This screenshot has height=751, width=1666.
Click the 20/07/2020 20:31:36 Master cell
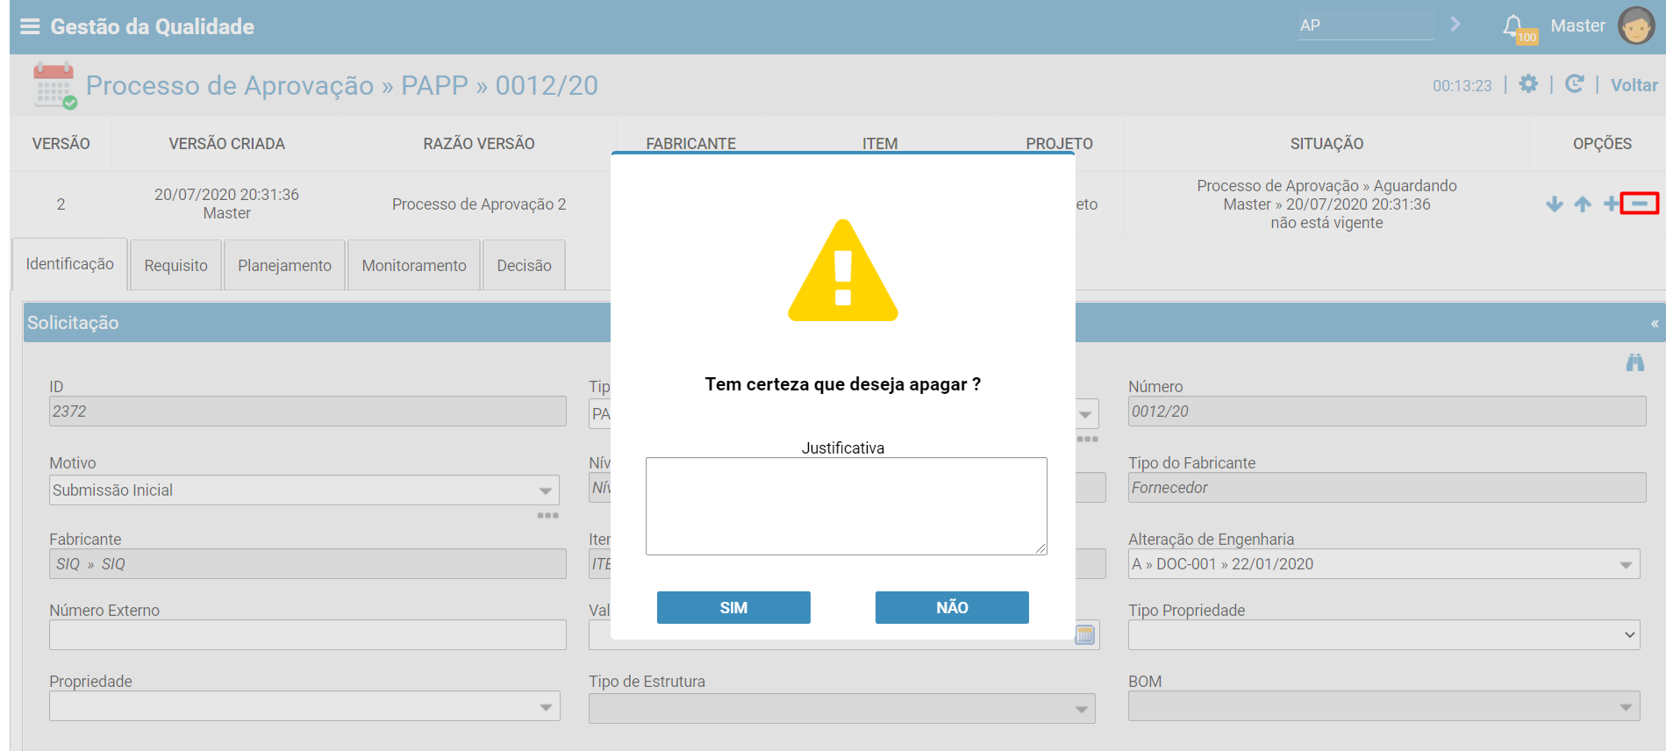click(226, 204)
